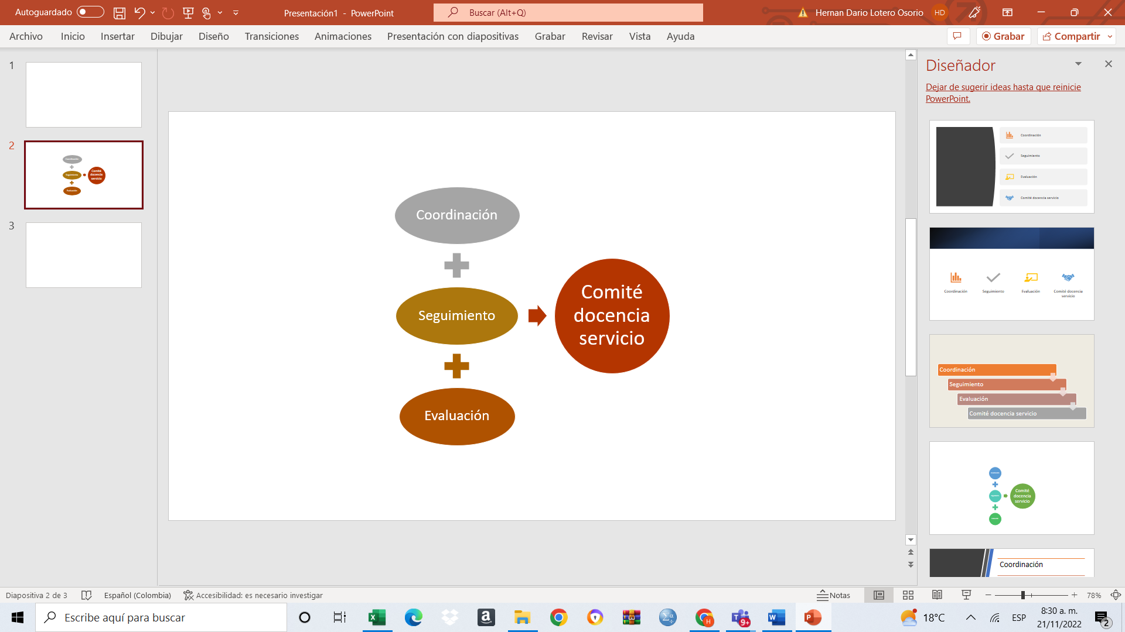The height and width of the screenshot is (632, 1125).
Task: Open File Explorer from taskbar
Action: (522, 617)
